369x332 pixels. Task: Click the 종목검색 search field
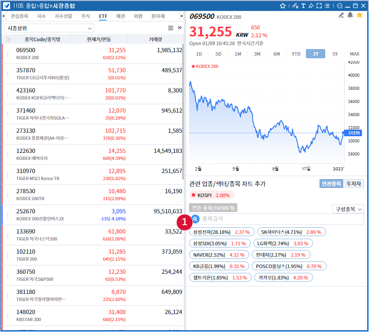point(280,219)
